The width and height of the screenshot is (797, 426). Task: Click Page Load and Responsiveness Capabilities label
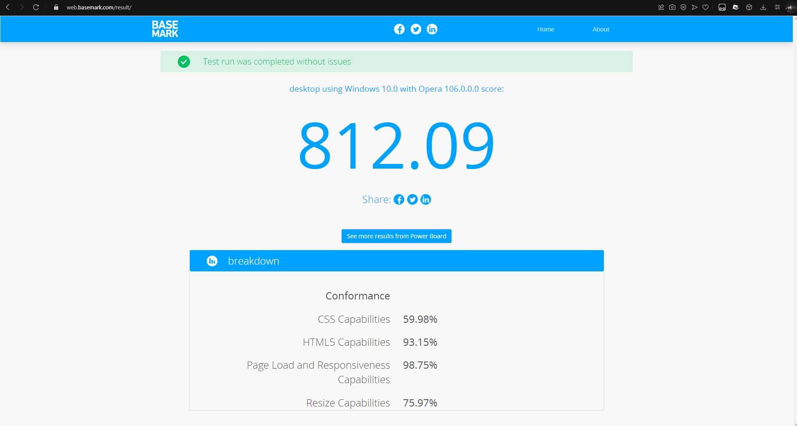[318, 372]
